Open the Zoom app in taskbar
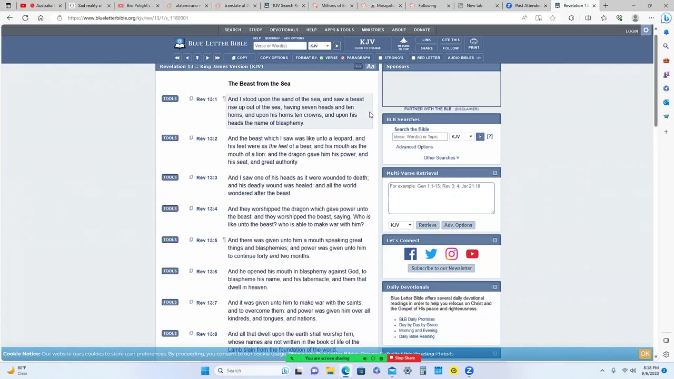 469,371
